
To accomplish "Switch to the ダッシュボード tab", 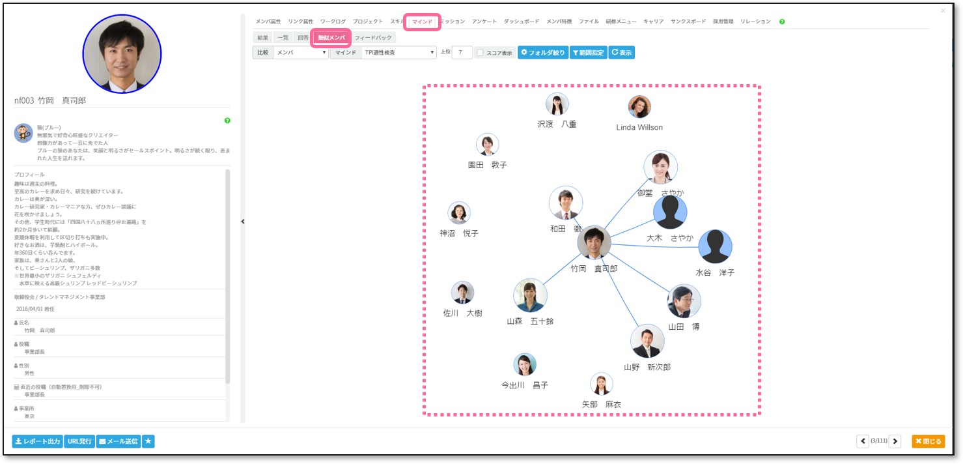I will (521, 22).
